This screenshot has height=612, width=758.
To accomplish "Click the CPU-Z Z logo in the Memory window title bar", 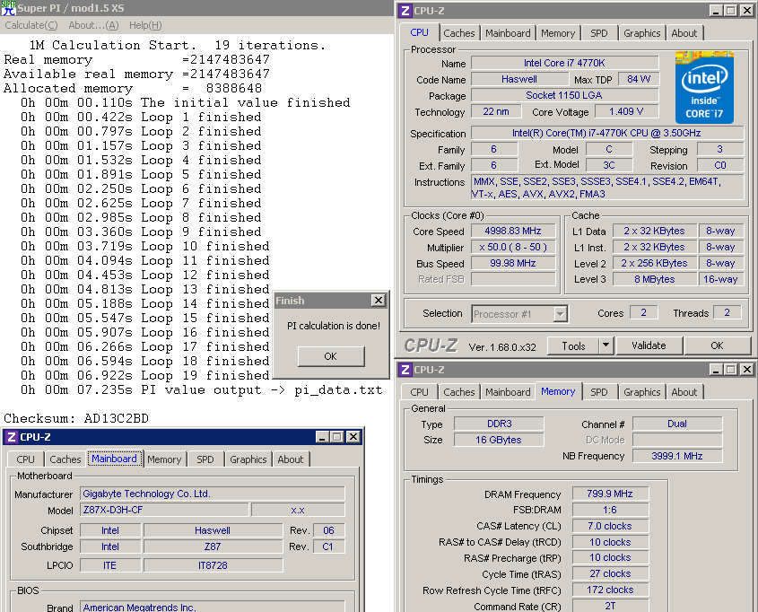I will click(x=405, y=370).
